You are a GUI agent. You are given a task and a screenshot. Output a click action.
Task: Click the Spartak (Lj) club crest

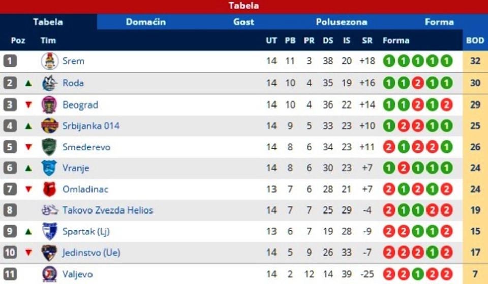point(49,231)
